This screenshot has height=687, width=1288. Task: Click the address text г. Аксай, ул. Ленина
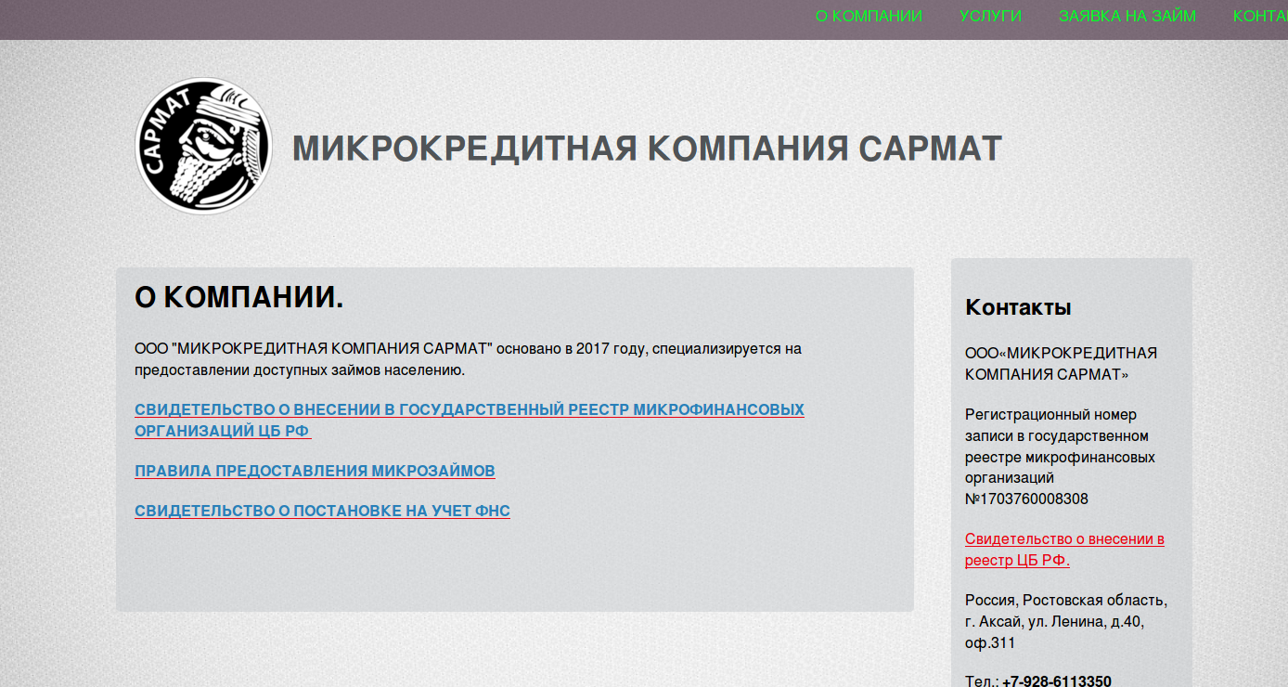(1034, 621)
